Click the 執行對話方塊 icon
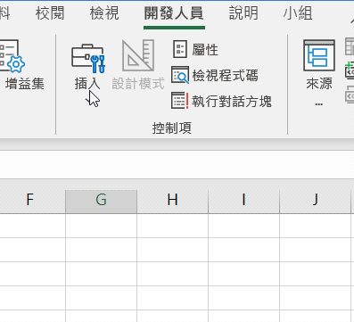Image resolution: width=354 pixels, height=322 pixels. pos(180,101)
